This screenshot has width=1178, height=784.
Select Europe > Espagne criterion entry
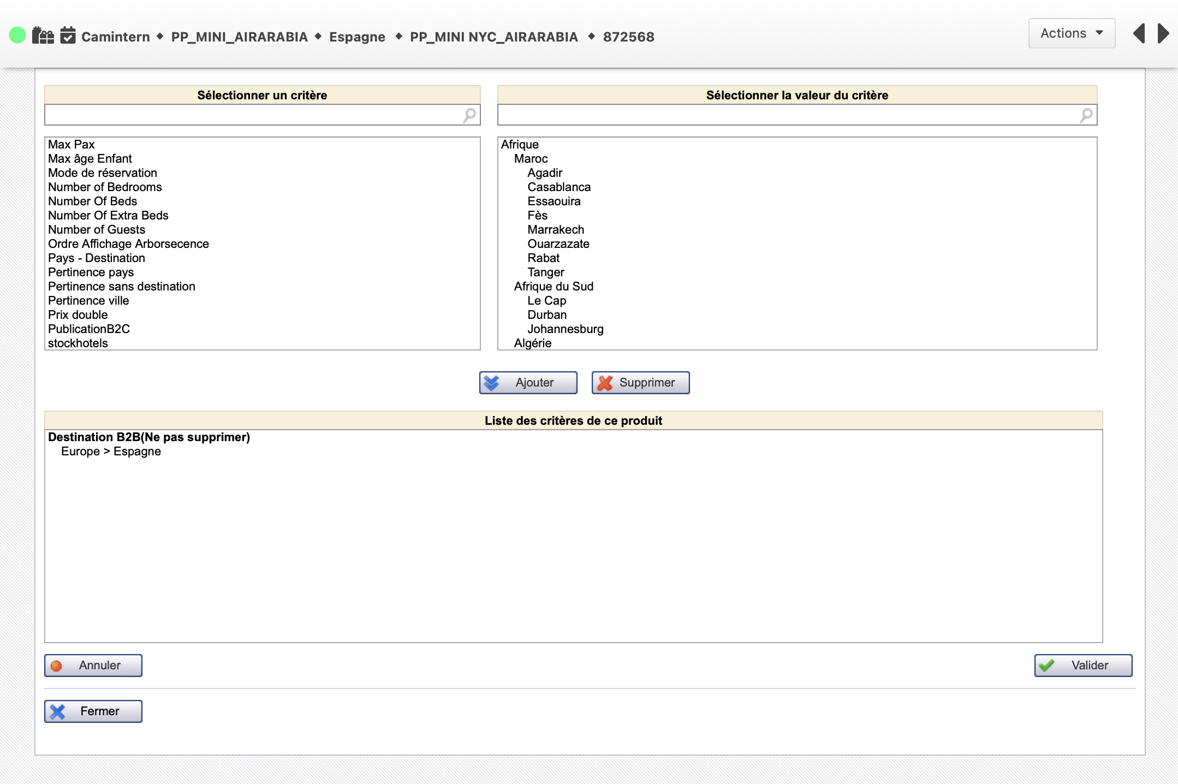(x=111, y=452)
